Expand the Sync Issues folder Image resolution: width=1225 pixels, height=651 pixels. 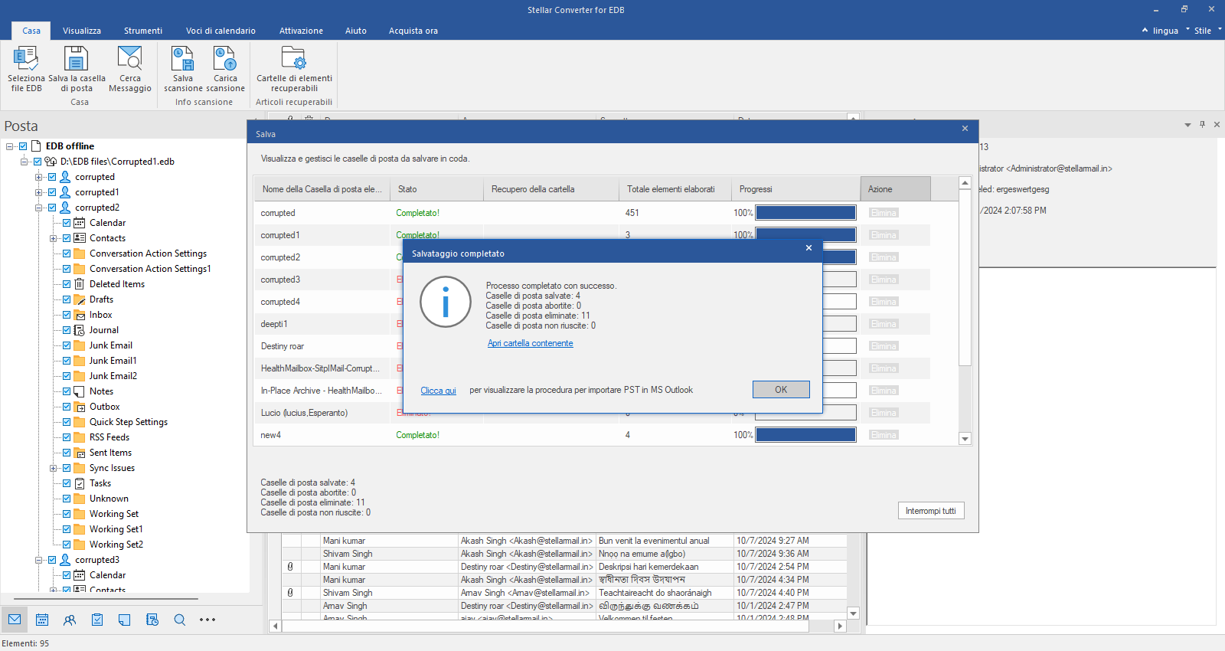[x=53, y=468]
